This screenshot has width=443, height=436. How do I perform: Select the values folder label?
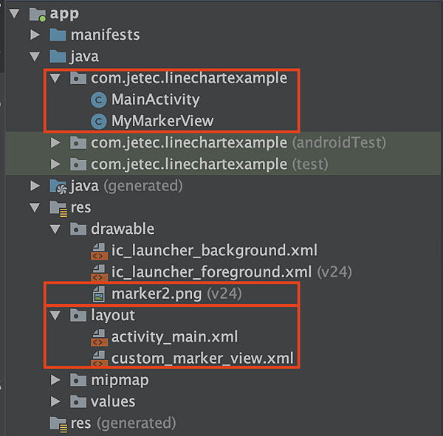point(113,402)
